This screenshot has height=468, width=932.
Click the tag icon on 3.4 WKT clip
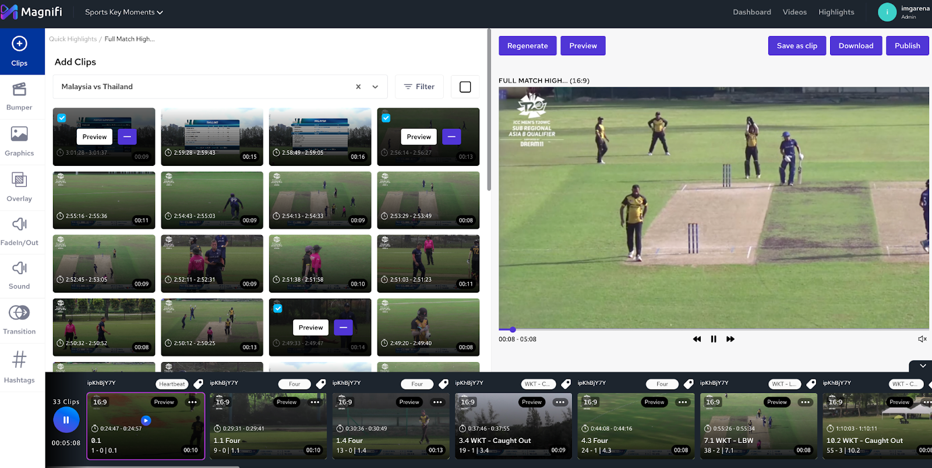pyautogui.click(x=566, y=384)
